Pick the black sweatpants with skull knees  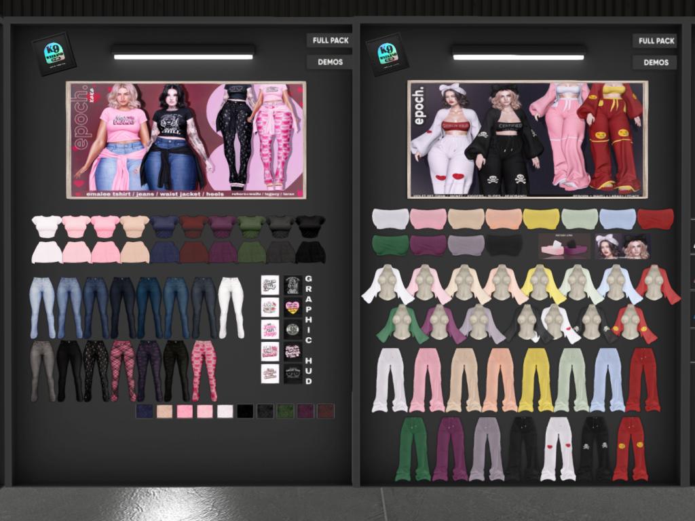point(596,448)
